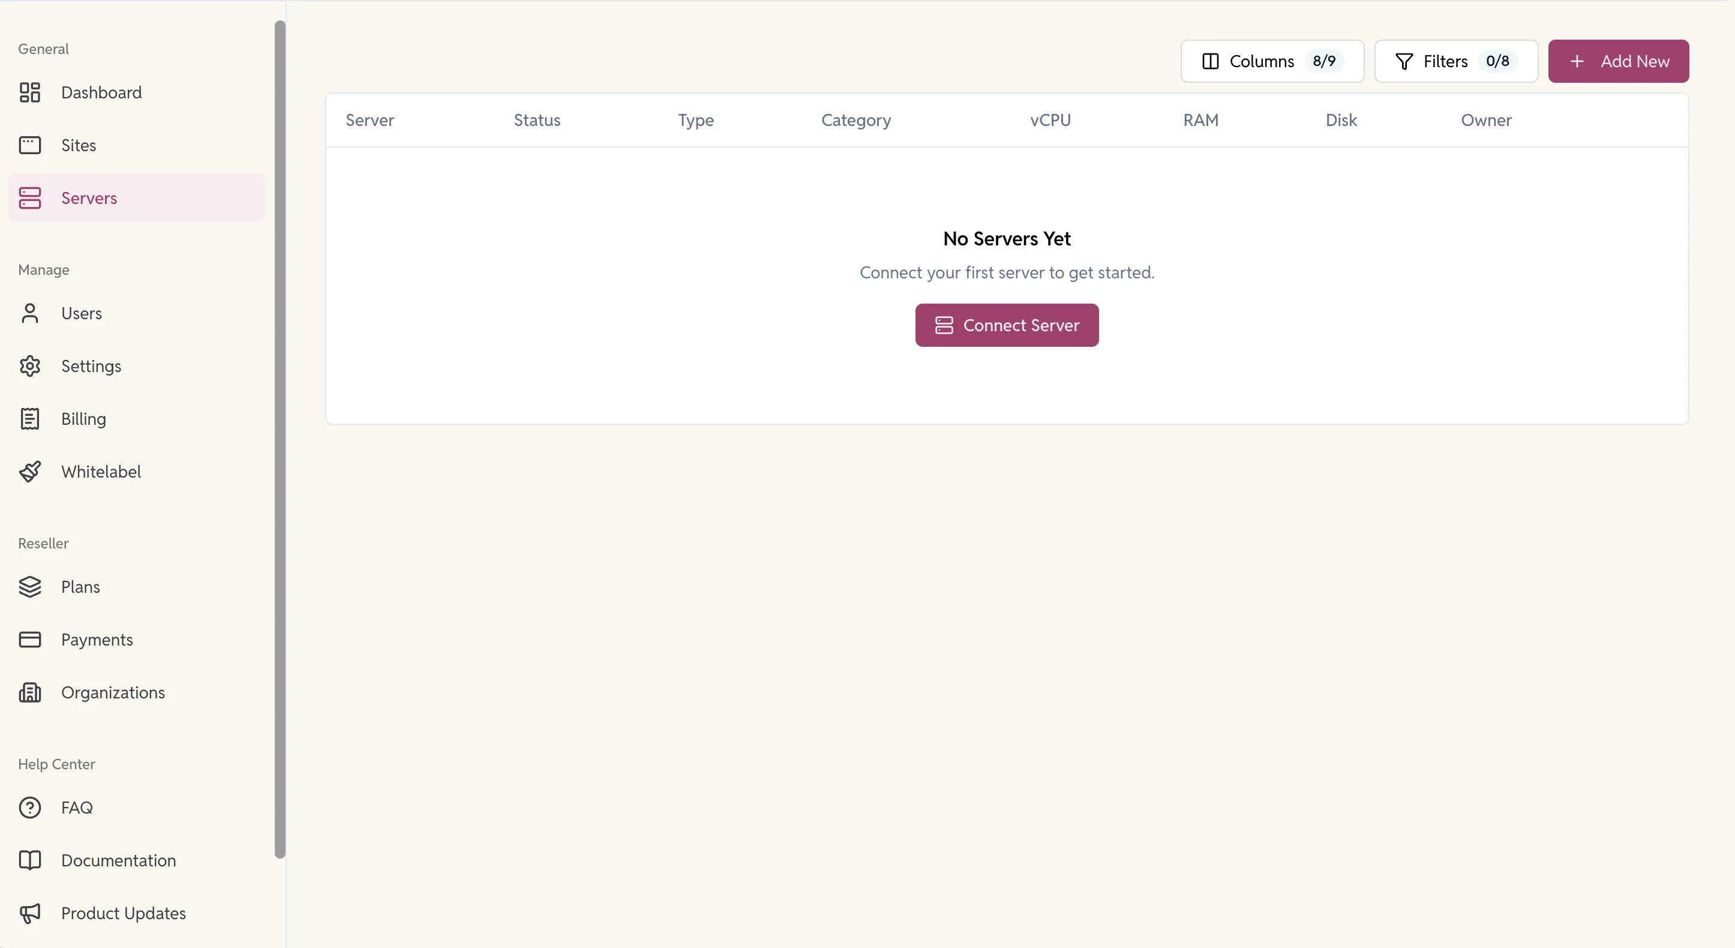Open Billing from Manage section
This screenshot has width=1735, height=948.
coord(137,418)
